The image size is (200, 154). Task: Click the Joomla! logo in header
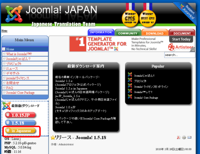14,14
